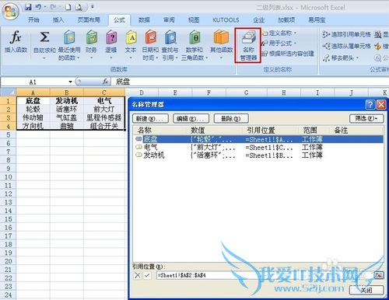This screenshot has width=389, height=300.
Task: Click the Edit (编辑) button in Name Manager
Action: (191, 119)
